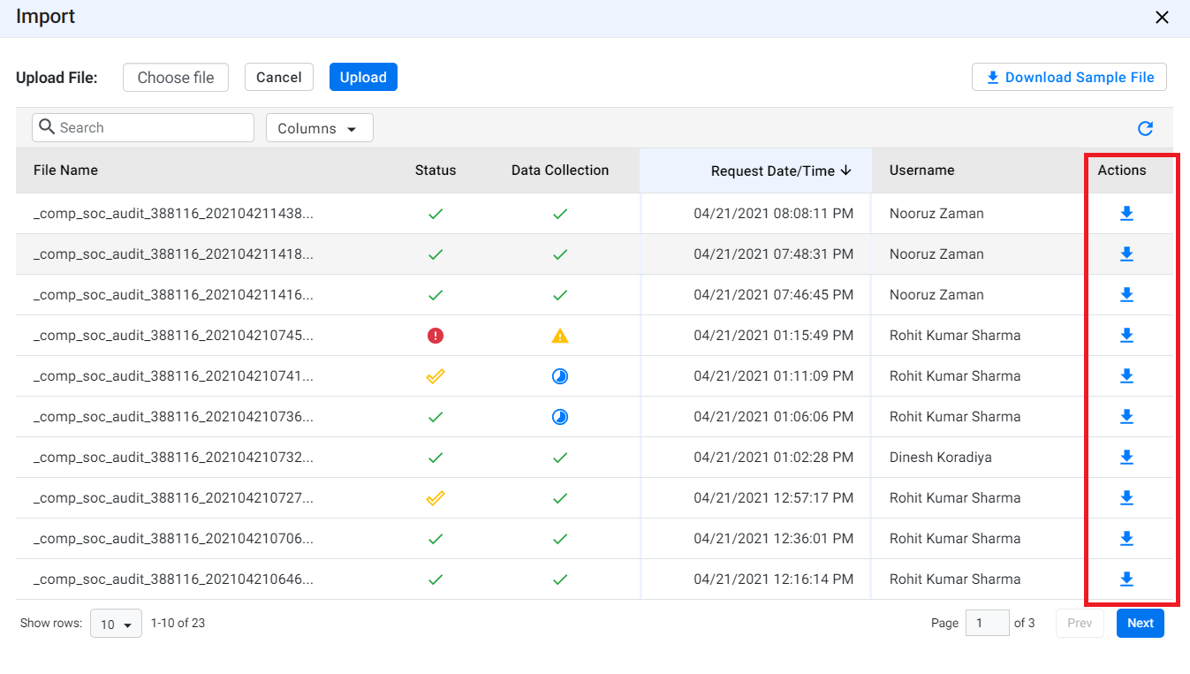
Task: Select file name ending in 202104210706...
Action: [x=173, y=539]
